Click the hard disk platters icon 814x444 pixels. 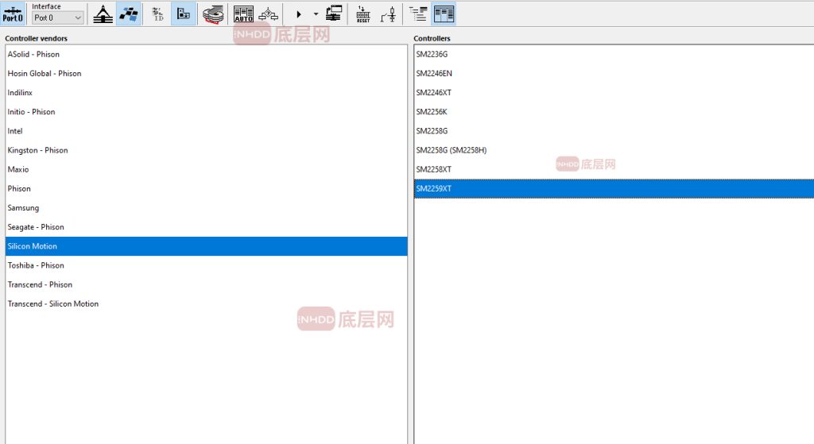(212, 14)
